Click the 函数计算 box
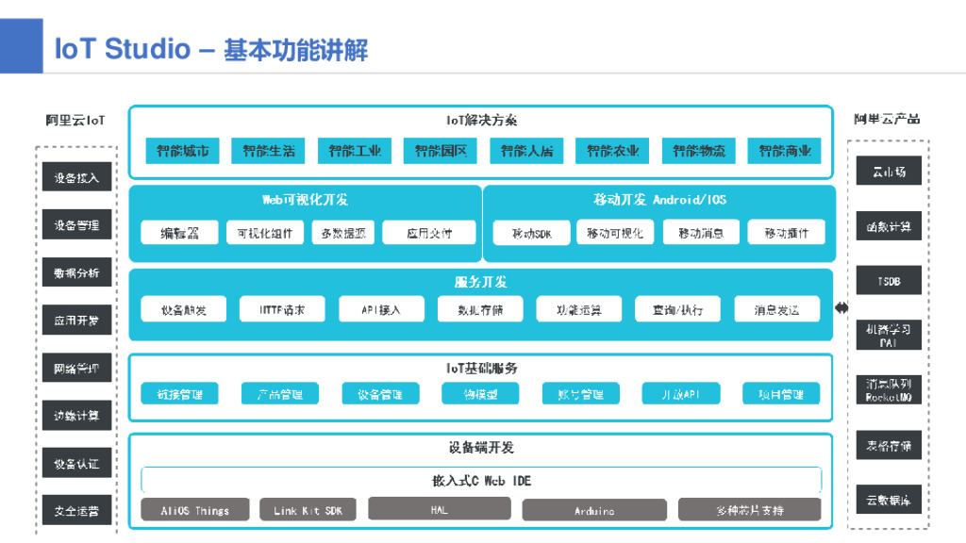The height and width of the screenshot is (543, 966). (x=889, y=226)
